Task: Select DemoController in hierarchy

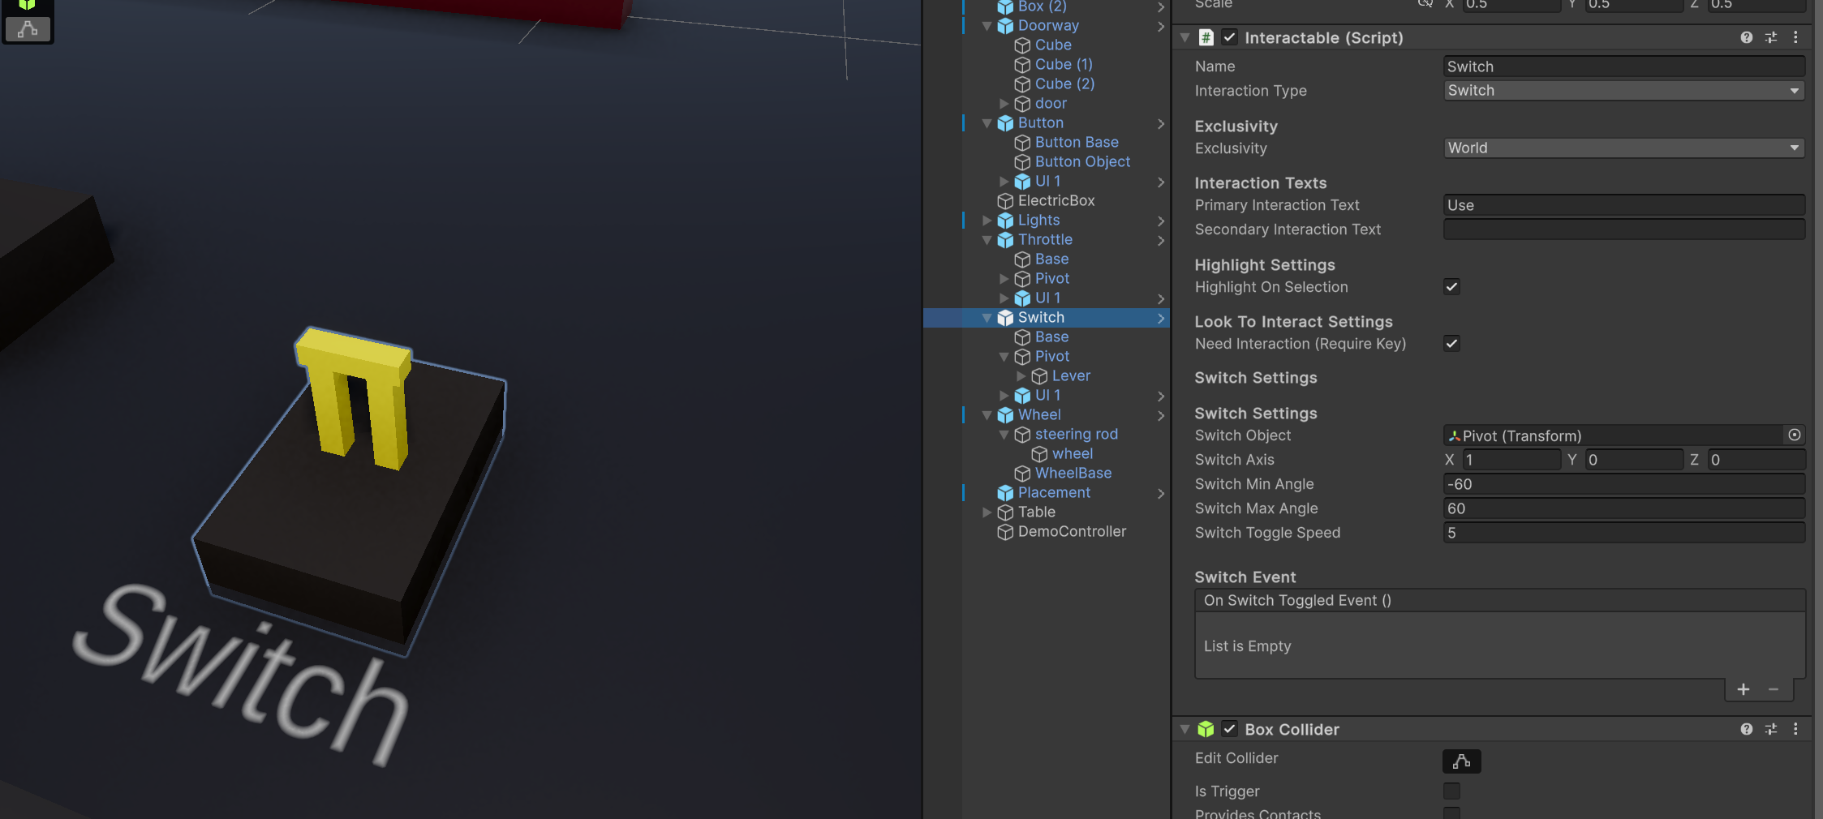Action: tap(1071, 532)
